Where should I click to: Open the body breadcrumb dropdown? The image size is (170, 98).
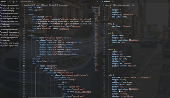tap(44, 5)
